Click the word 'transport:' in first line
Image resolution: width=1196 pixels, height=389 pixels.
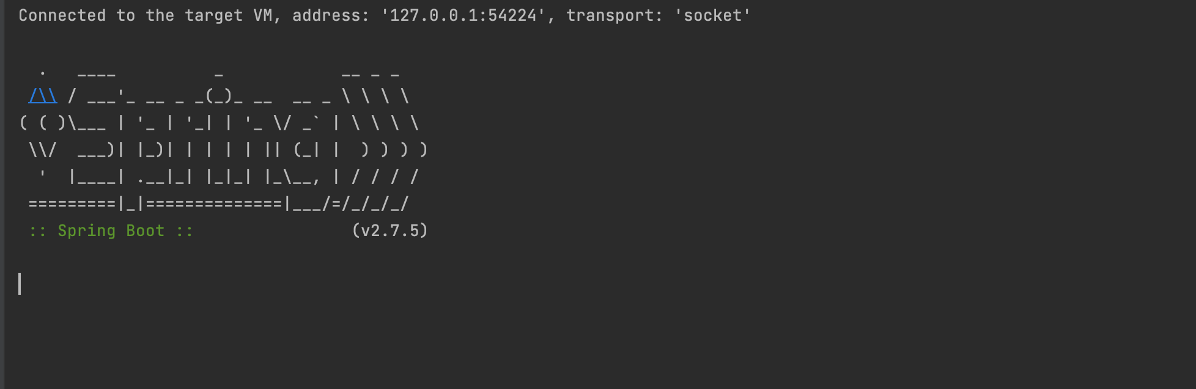615,15
